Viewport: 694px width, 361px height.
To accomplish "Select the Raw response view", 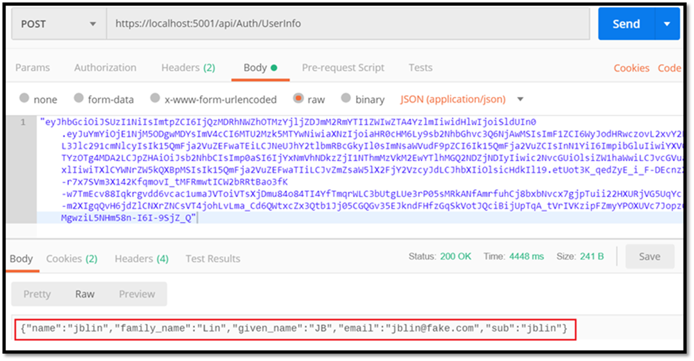I will click(84, 293).
